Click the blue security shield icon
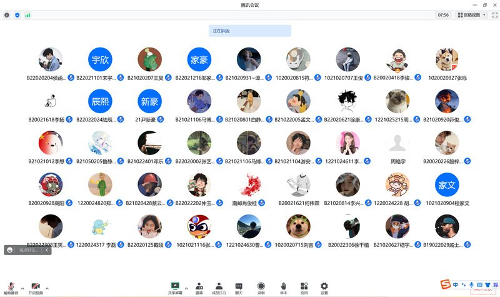Screen dimensions: 500x297 17,15
